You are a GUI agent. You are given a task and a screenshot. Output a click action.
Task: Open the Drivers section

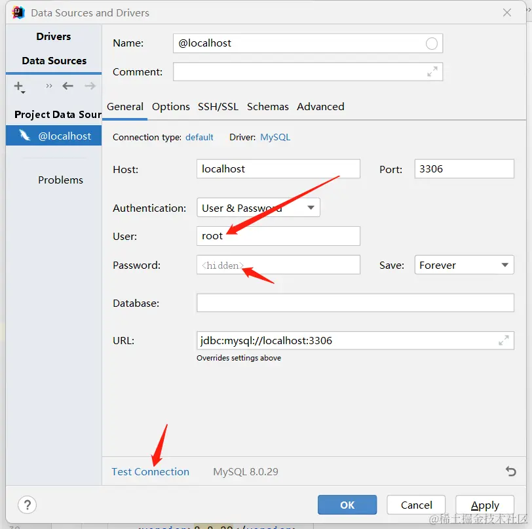click(x=54, y=36)
